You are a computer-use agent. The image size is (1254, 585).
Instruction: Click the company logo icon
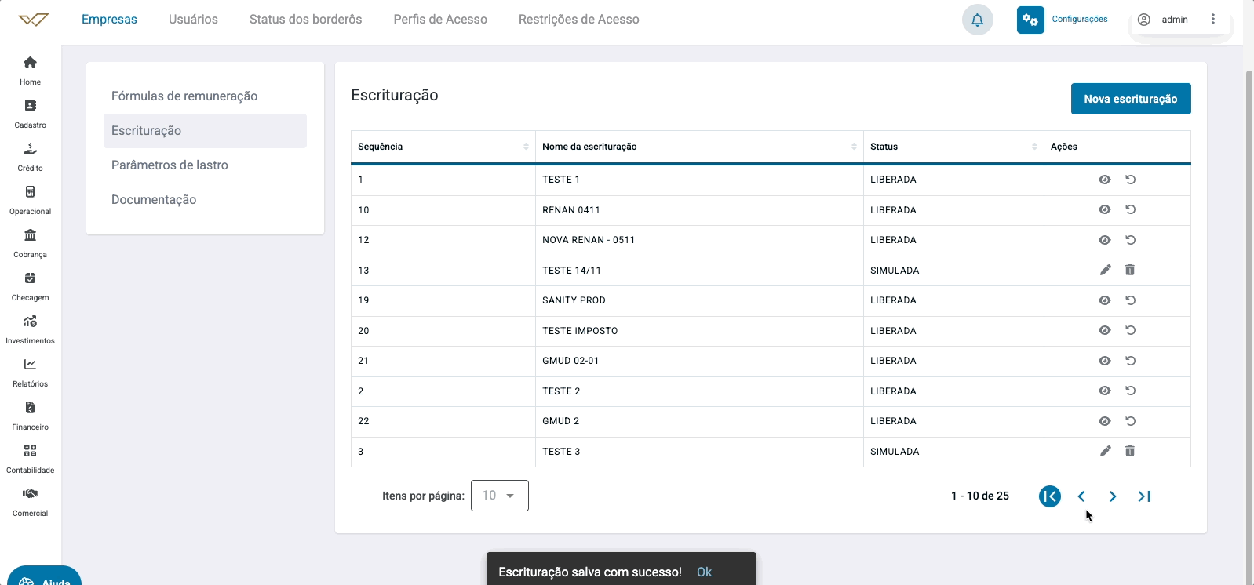33,20
